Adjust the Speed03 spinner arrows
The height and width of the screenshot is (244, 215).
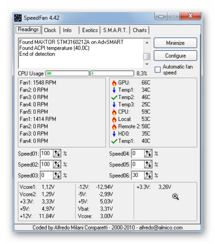point(57,175)
